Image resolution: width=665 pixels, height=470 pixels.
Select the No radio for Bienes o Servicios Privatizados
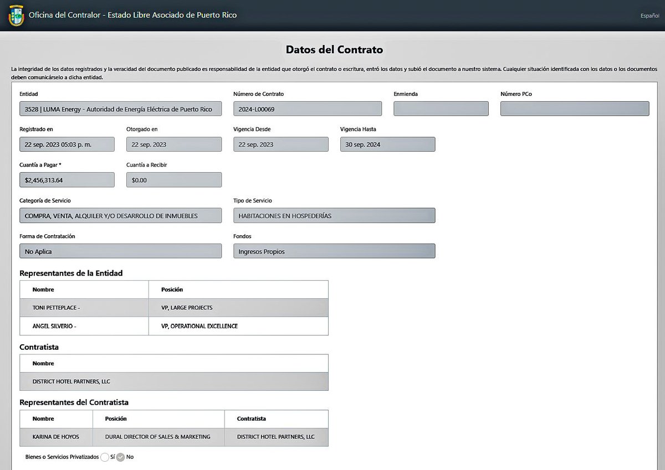(120, 457)
